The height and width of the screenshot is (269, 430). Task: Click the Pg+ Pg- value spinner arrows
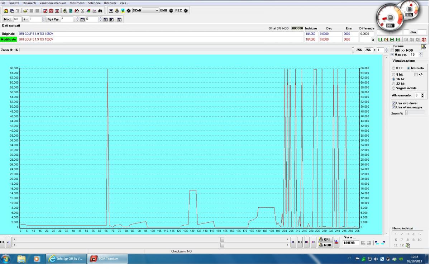pyautogui.click(x=77, y=19)
